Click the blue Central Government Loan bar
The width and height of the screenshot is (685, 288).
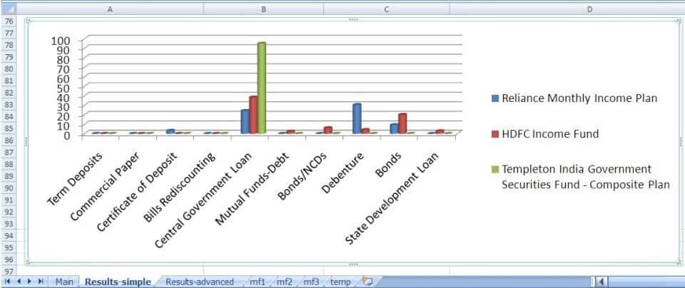245,121
